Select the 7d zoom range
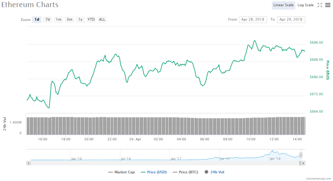Screen dimensions: 333x181 coord(47,19)
